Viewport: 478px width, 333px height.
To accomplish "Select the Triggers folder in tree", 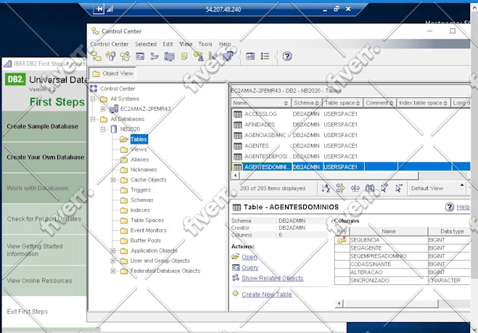I will pyautogui.click(x=141, y=190).
